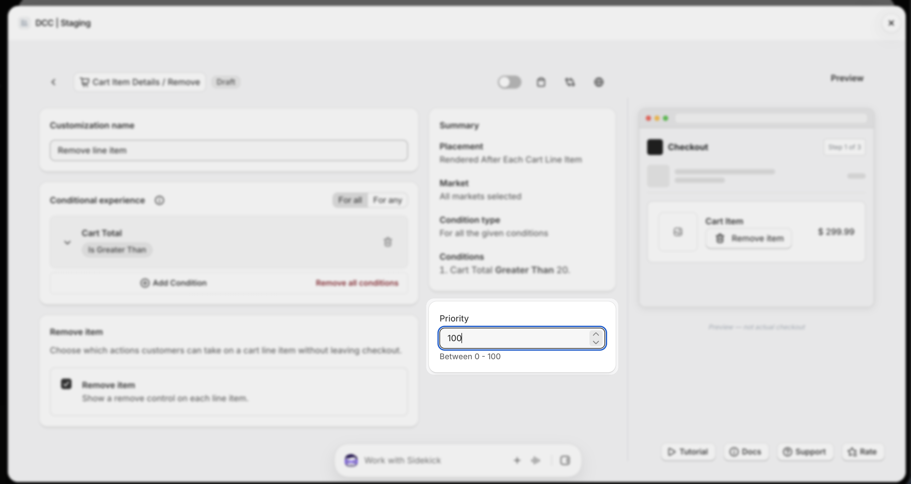Select the For any option
The height and width of the screenshot is (484, 911).
click(x=388, y=200)
